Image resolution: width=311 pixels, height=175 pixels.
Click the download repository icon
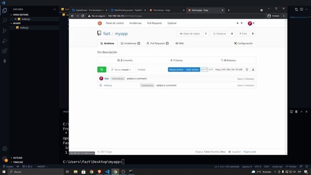pyautogui.click(x=253, y=70)
